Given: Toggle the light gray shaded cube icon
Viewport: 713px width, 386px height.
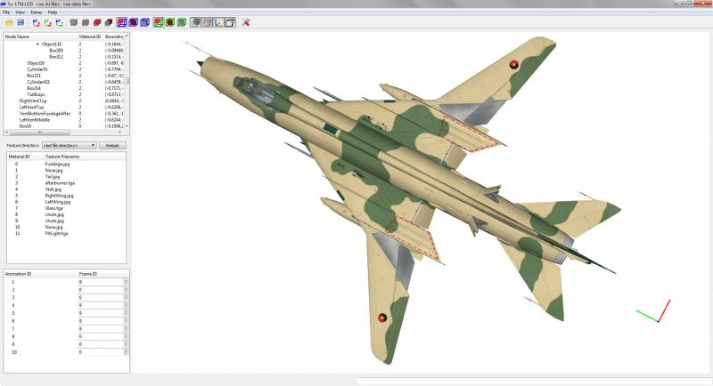Looking at the screenshot, I should (x=207, y=22).
